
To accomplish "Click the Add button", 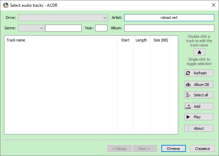I will coord(199,106).
